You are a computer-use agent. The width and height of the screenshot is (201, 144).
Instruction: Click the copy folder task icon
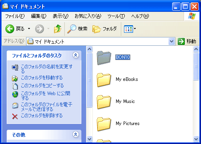[15, 86]
